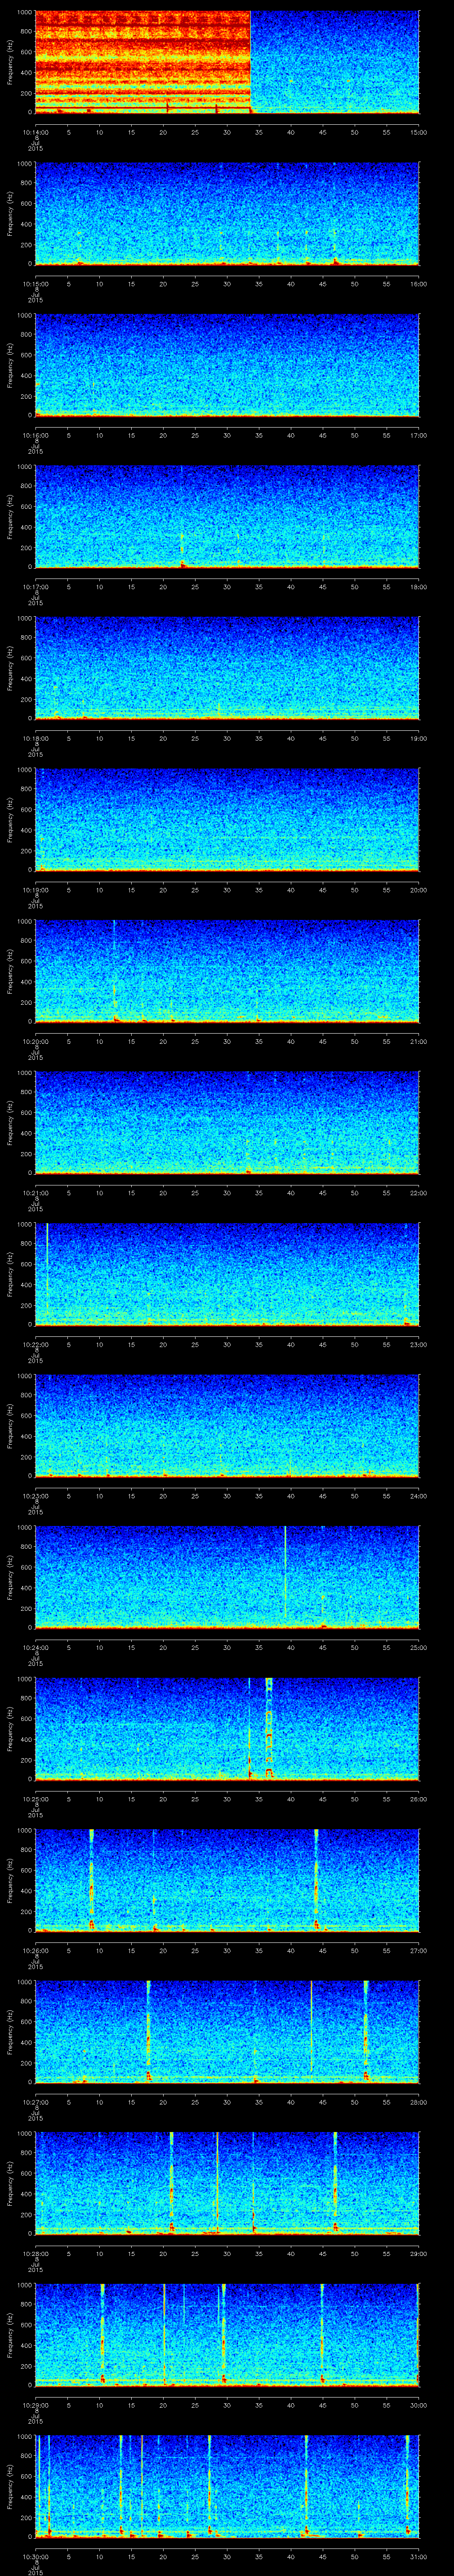This screenshot has height=2576, width=454.
Task: Click the Frequency (Hz) axis label of the 10:20:00 panel
Action: point(10,971)
